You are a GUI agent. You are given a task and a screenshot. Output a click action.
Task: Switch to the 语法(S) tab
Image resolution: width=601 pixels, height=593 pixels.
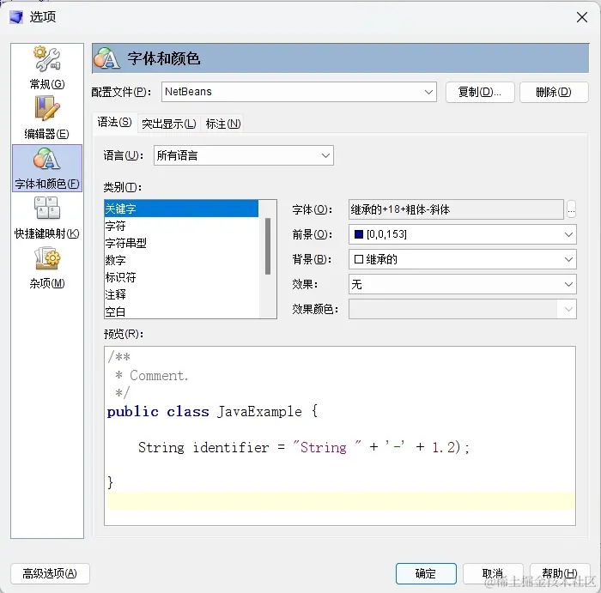(114, 122)
